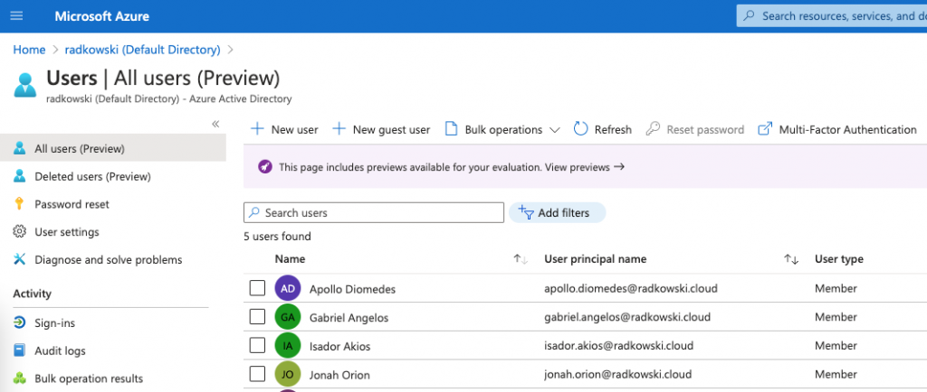Click the JO avatar for Jonah Orion
The width and height of the screenshot is (927, 392).
(288, 374)
